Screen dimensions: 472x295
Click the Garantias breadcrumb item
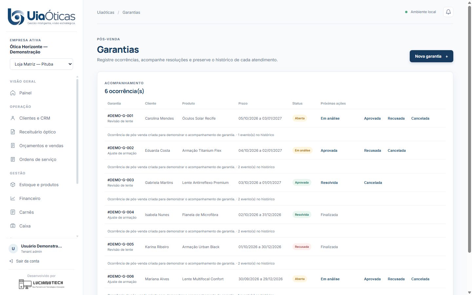pos(131,12)
